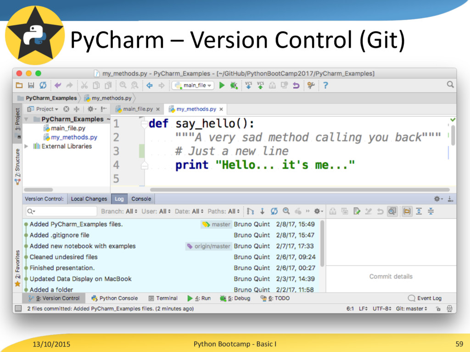Open the 4: Run tool window
470x352 pixels.
coord(199,298)
